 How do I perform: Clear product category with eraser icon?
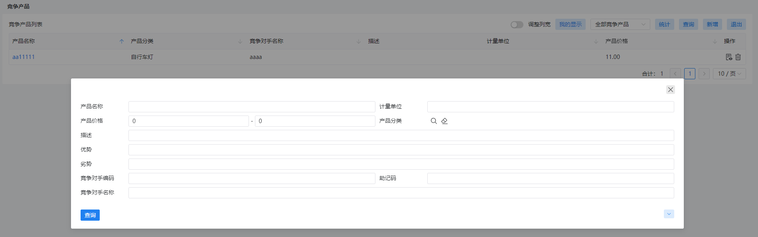coord(444,121)
